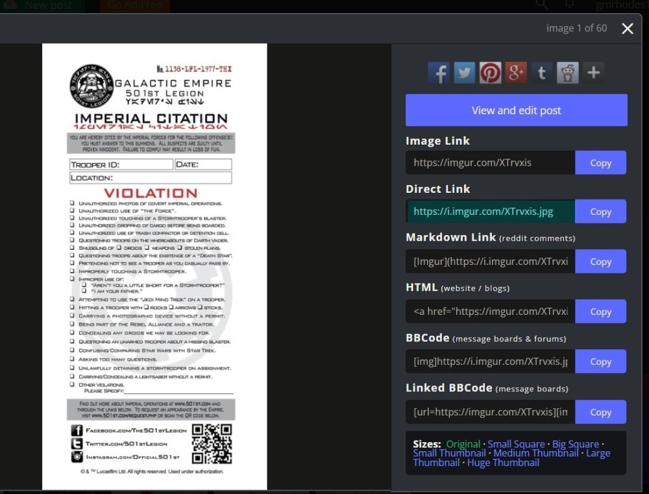Image resolution: width=649 pixels, height=494 pixels.
Task: Choose the Huge Thumbnail size
Action: point(503,463)
